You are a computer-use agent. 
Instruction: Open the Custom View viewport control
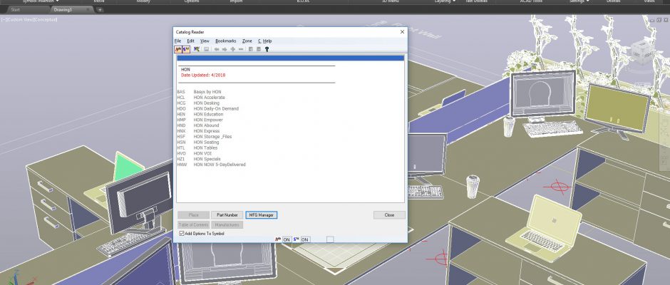[19, 20]
